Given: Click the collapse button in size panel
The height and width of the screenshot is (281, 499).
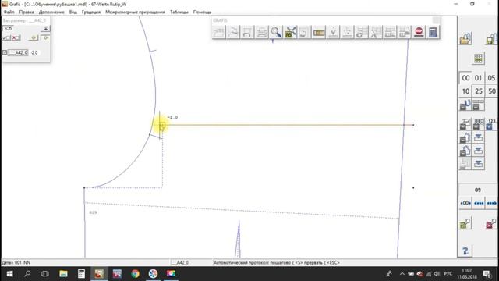Looking at the screenshot, I should pos(45,28).
